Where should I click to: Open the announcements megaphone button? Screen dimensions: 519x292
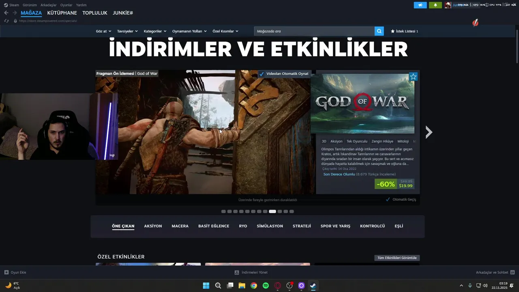coord(420,5)
